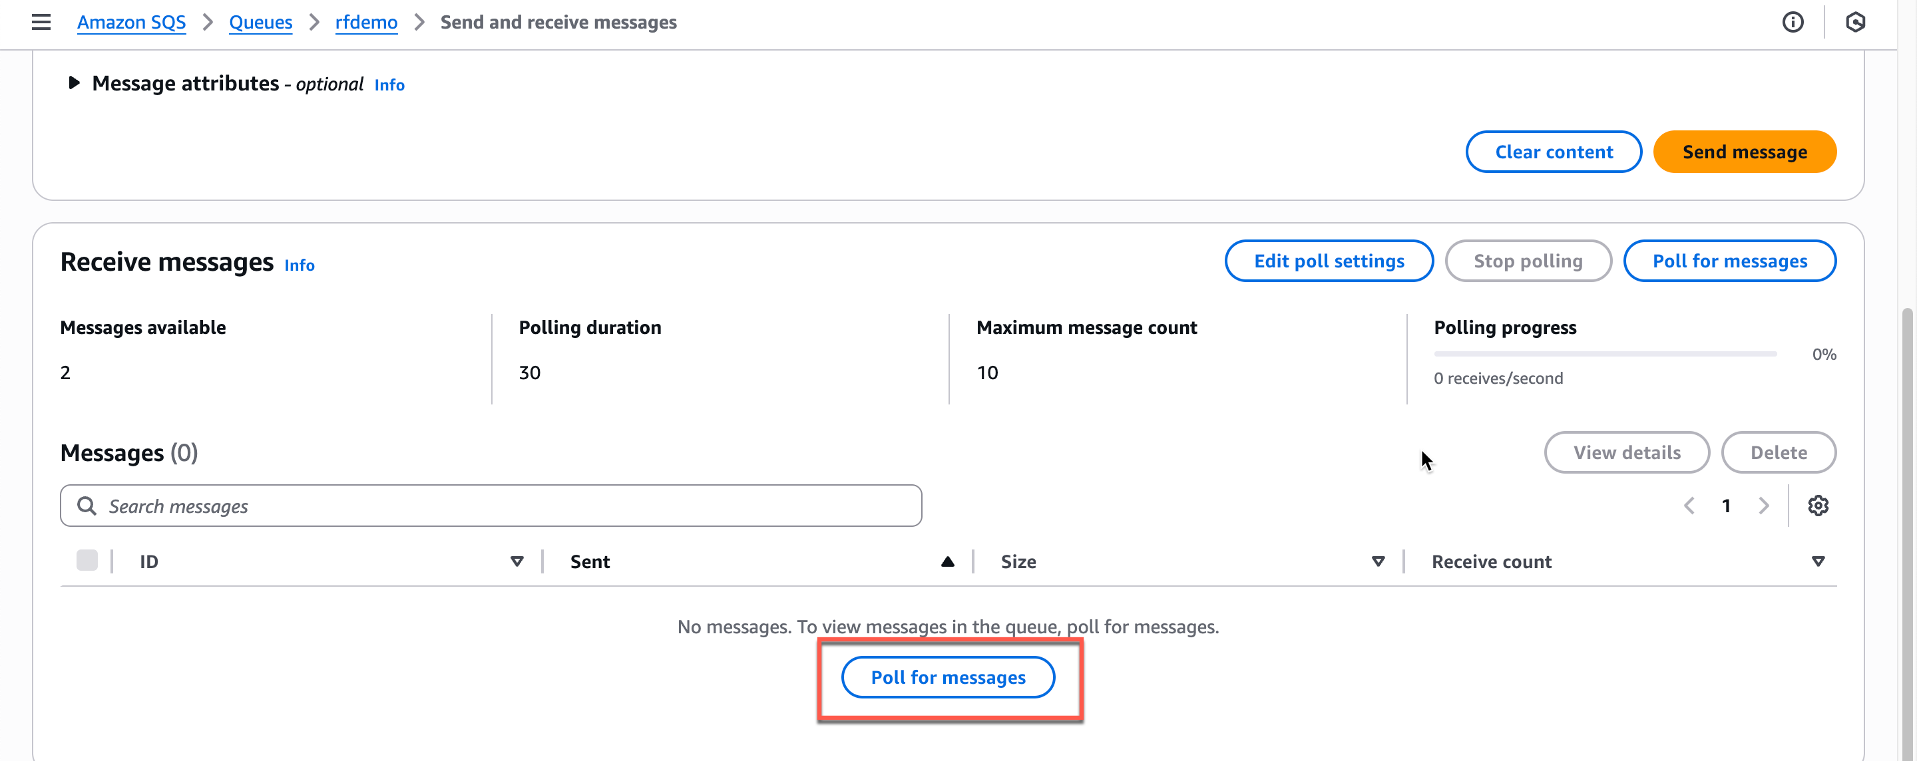Expand the Message attributes section

pos(73,83)
